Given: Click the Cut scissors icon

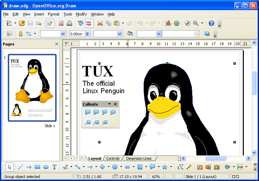Looking at the screenshot, I should coord(100,23).
